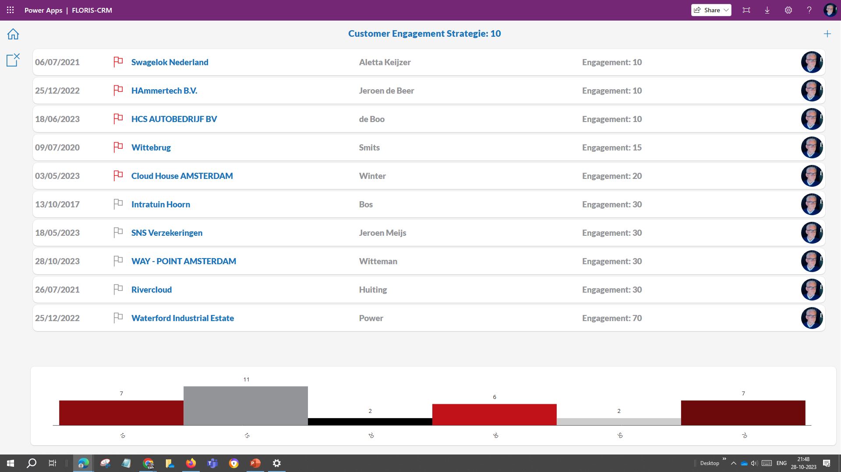Viewport: 841px width, 472px height.
Task: Select the maroon chart bar for engagement 70
Action: tap(743, 413)
